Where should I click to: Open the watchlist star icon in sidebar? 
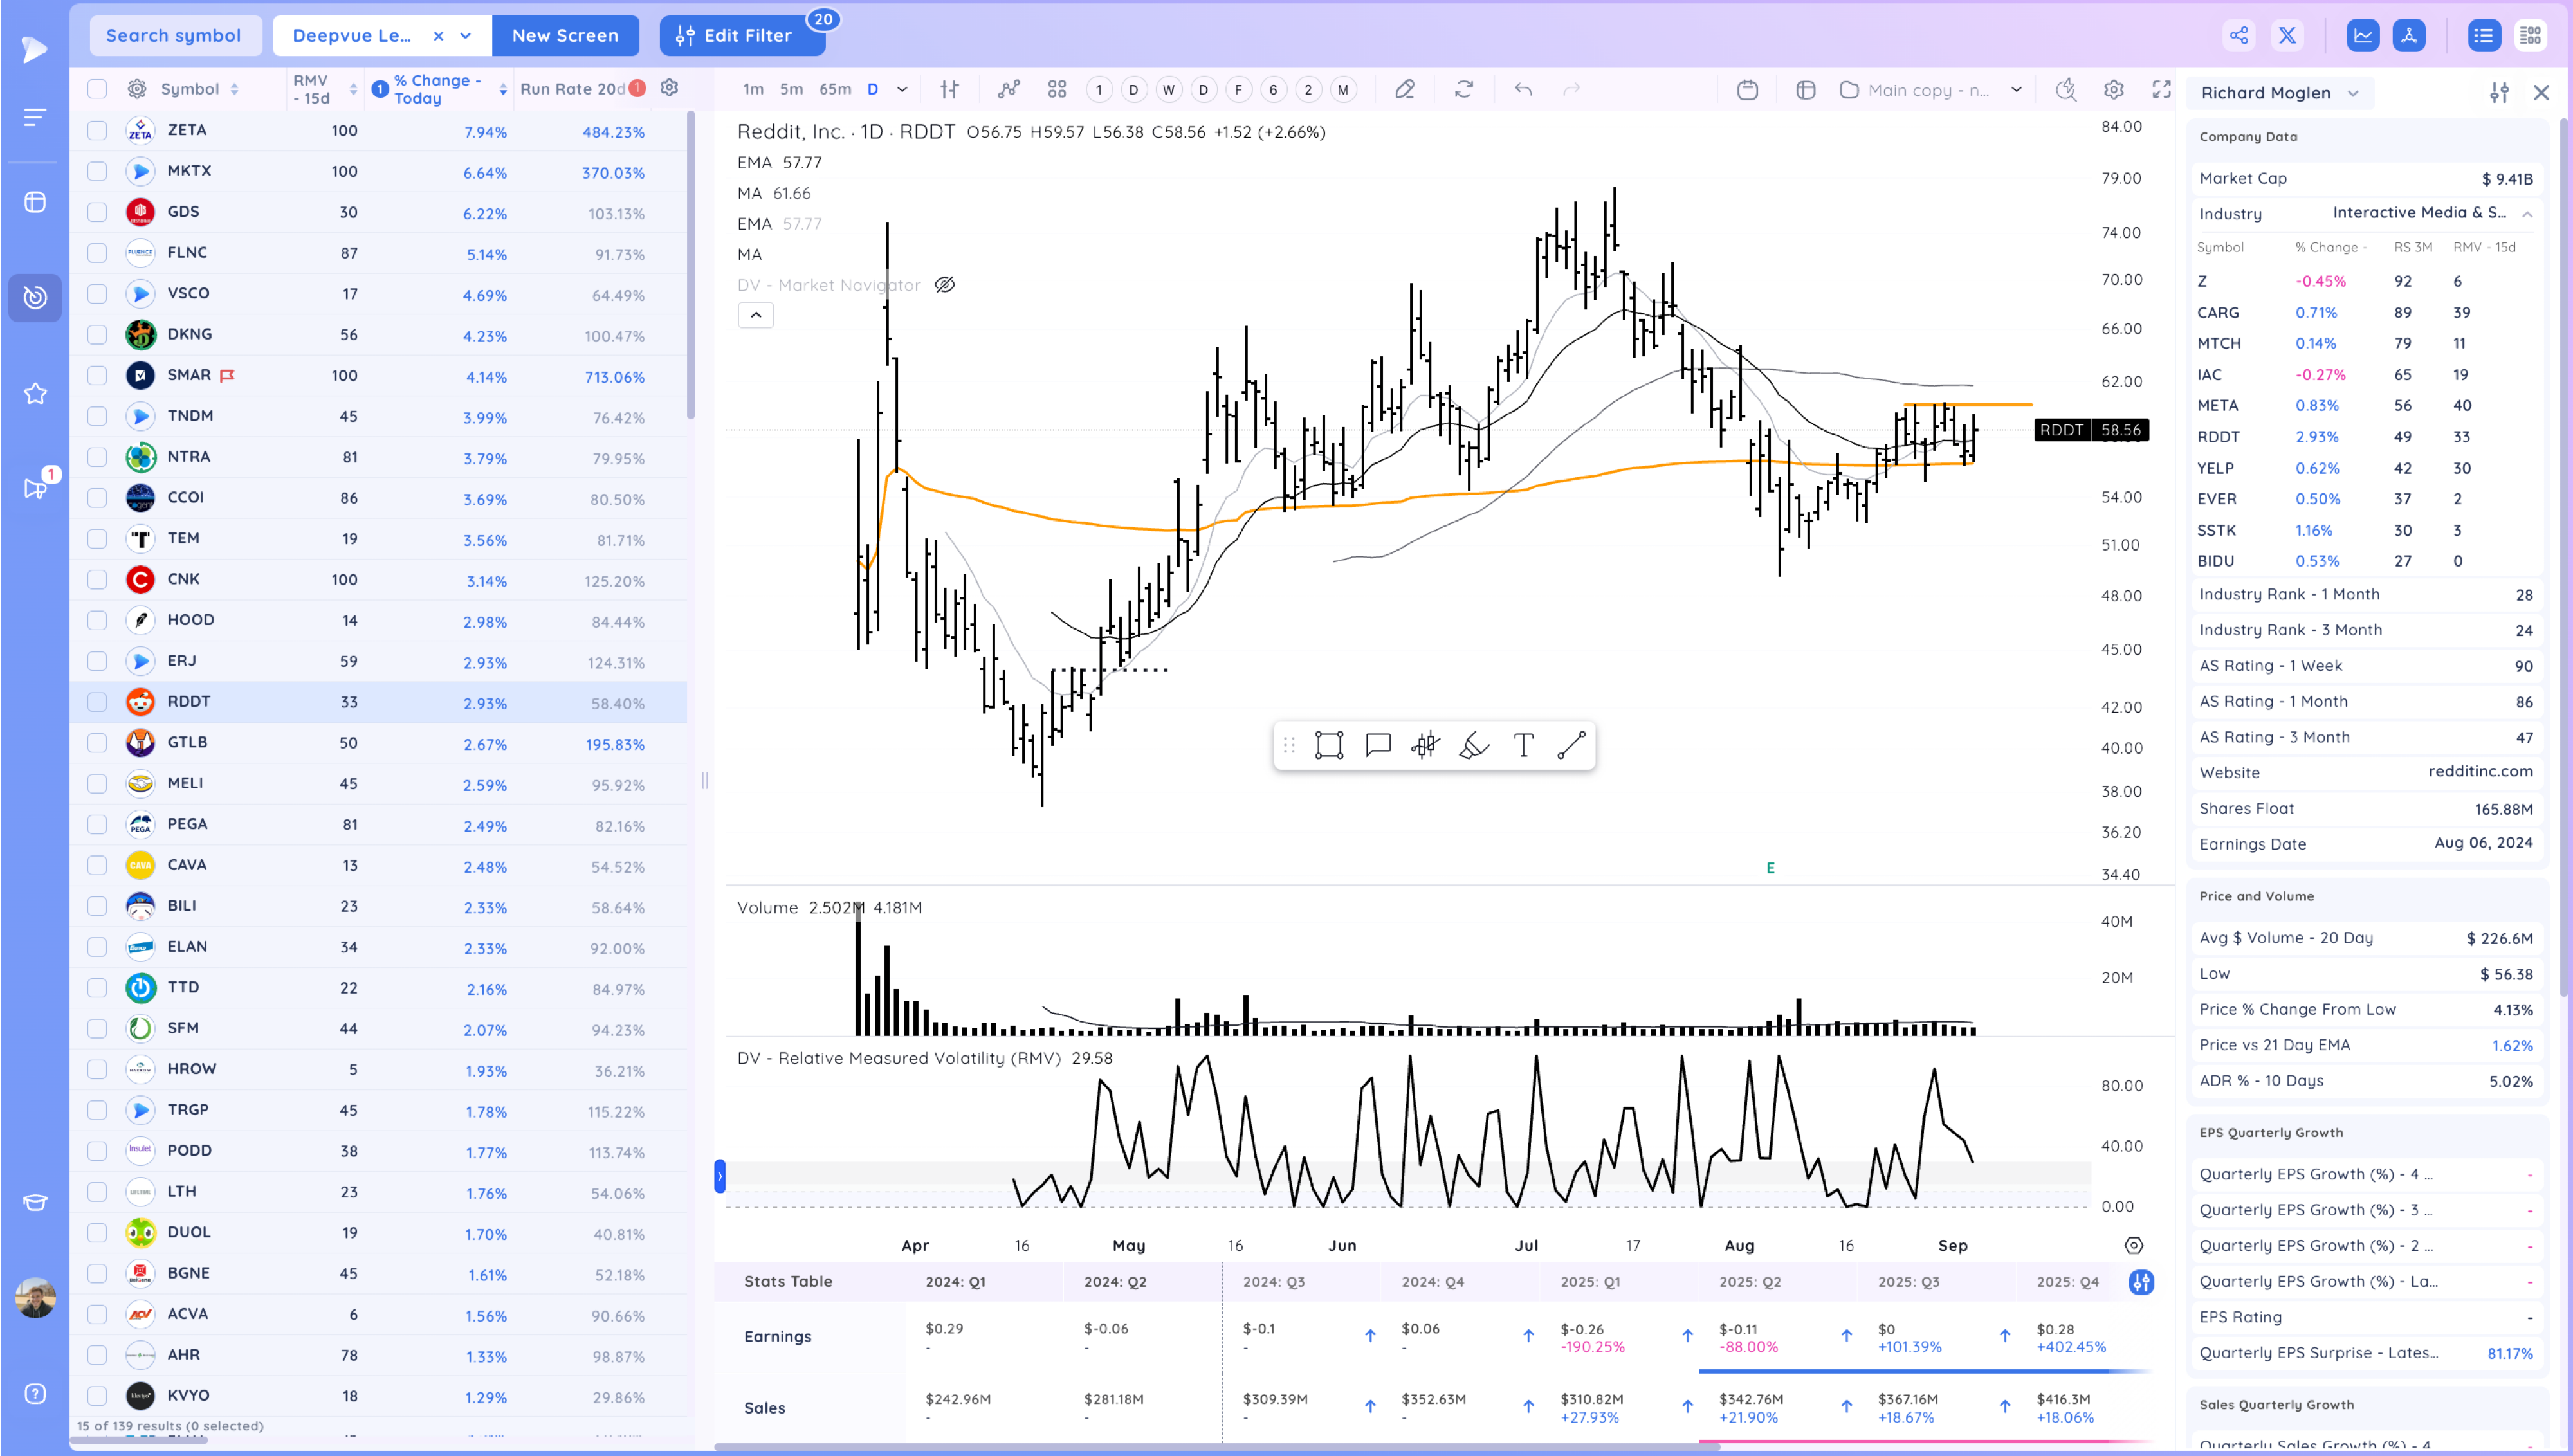pyautogui.click(x=35, y=394)
